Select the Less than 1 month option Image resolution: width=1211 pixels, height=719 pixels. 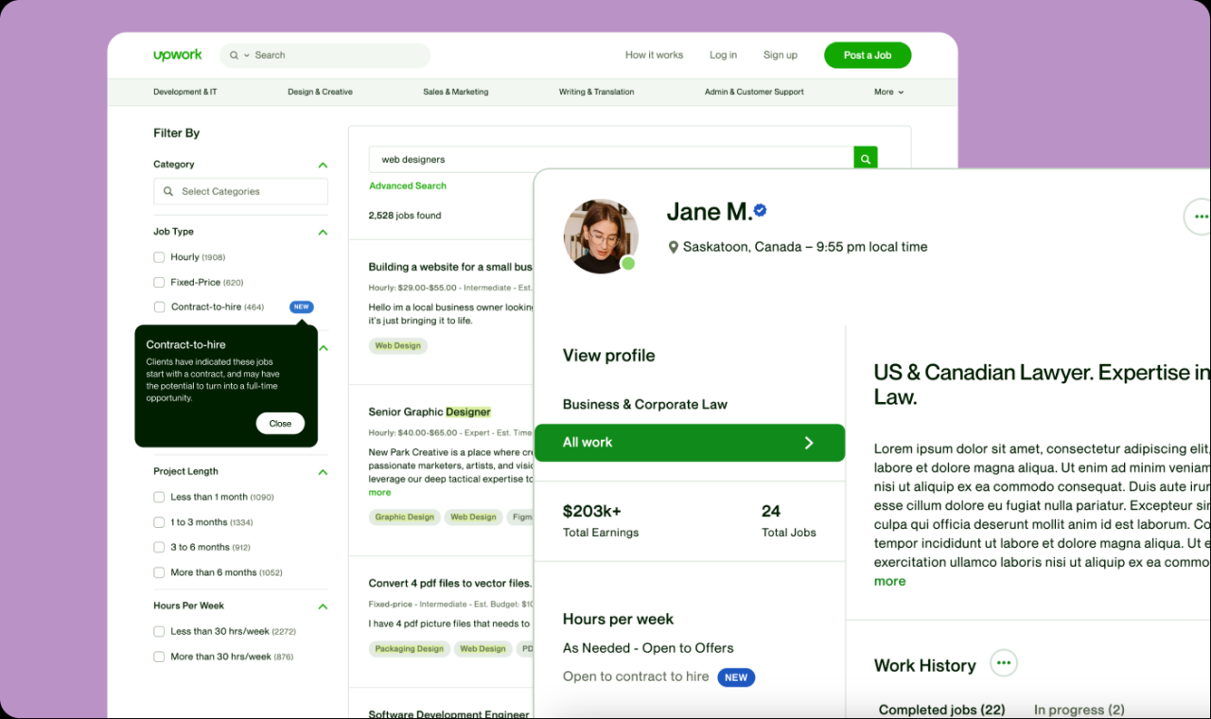[158, 496]
